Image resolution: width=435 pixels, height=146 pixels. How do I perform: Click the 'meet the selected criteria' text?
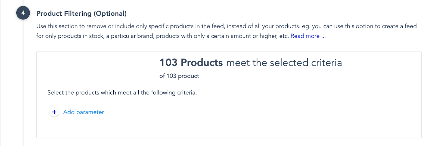[x=284, y=63]
